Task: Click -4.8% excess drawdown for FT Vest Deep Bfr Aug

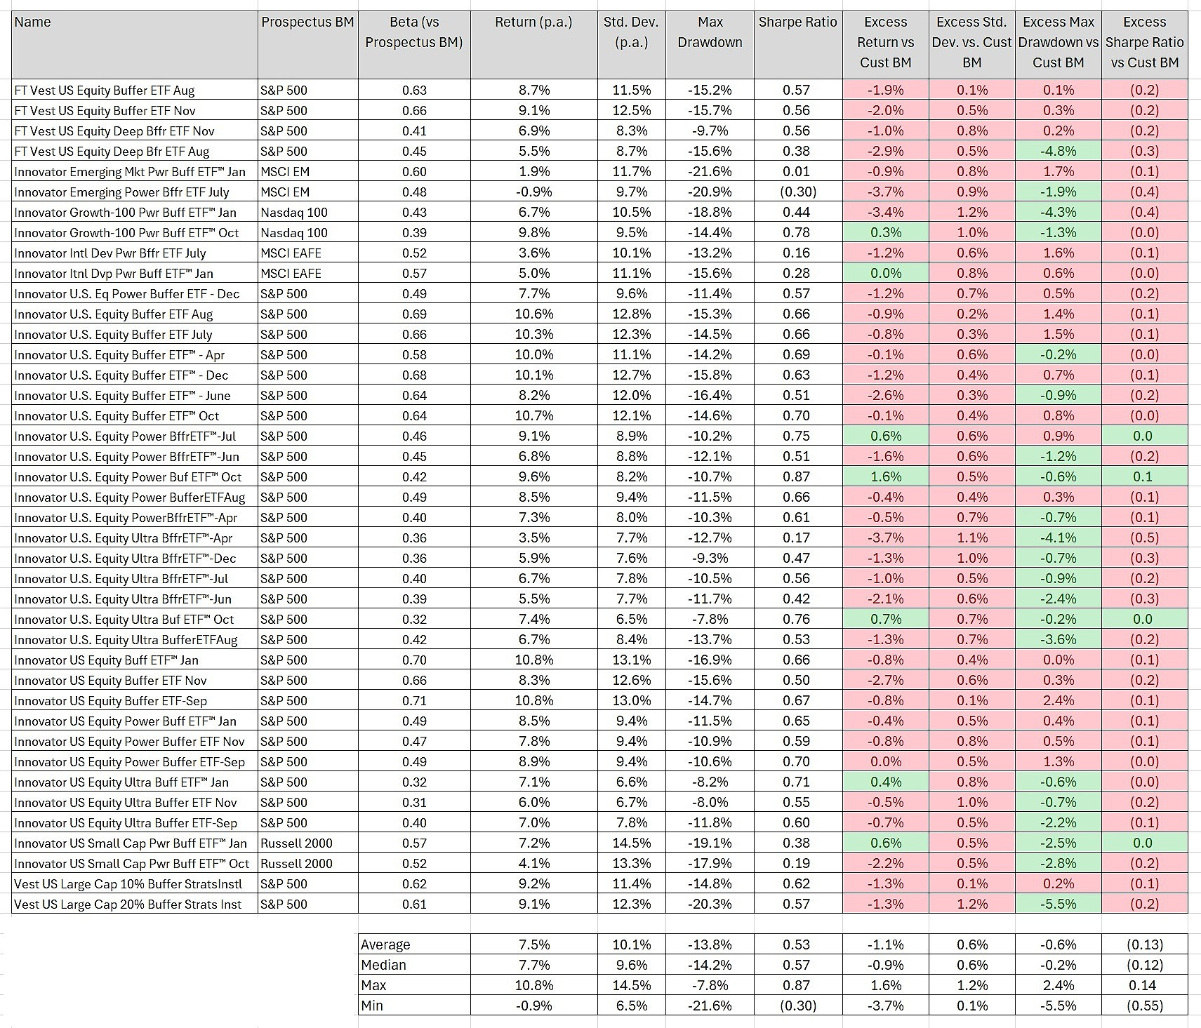Action: (1058, 151)
